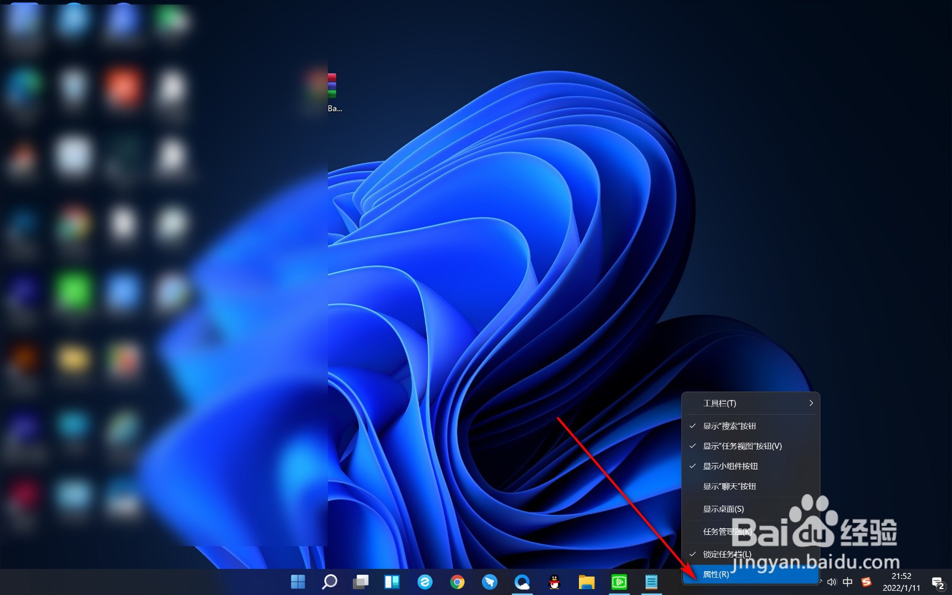952x595 pixels.
Task: Select 属性(R) in the context menu
Action: coord(751,574)
